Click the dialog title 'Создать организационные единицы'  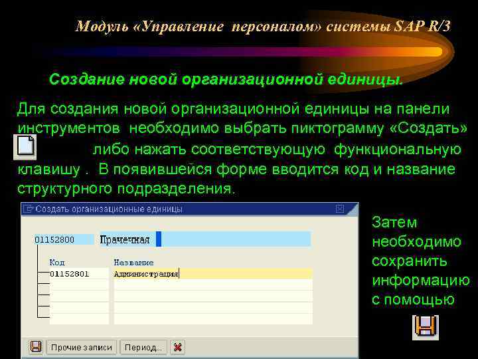[109, 209]
